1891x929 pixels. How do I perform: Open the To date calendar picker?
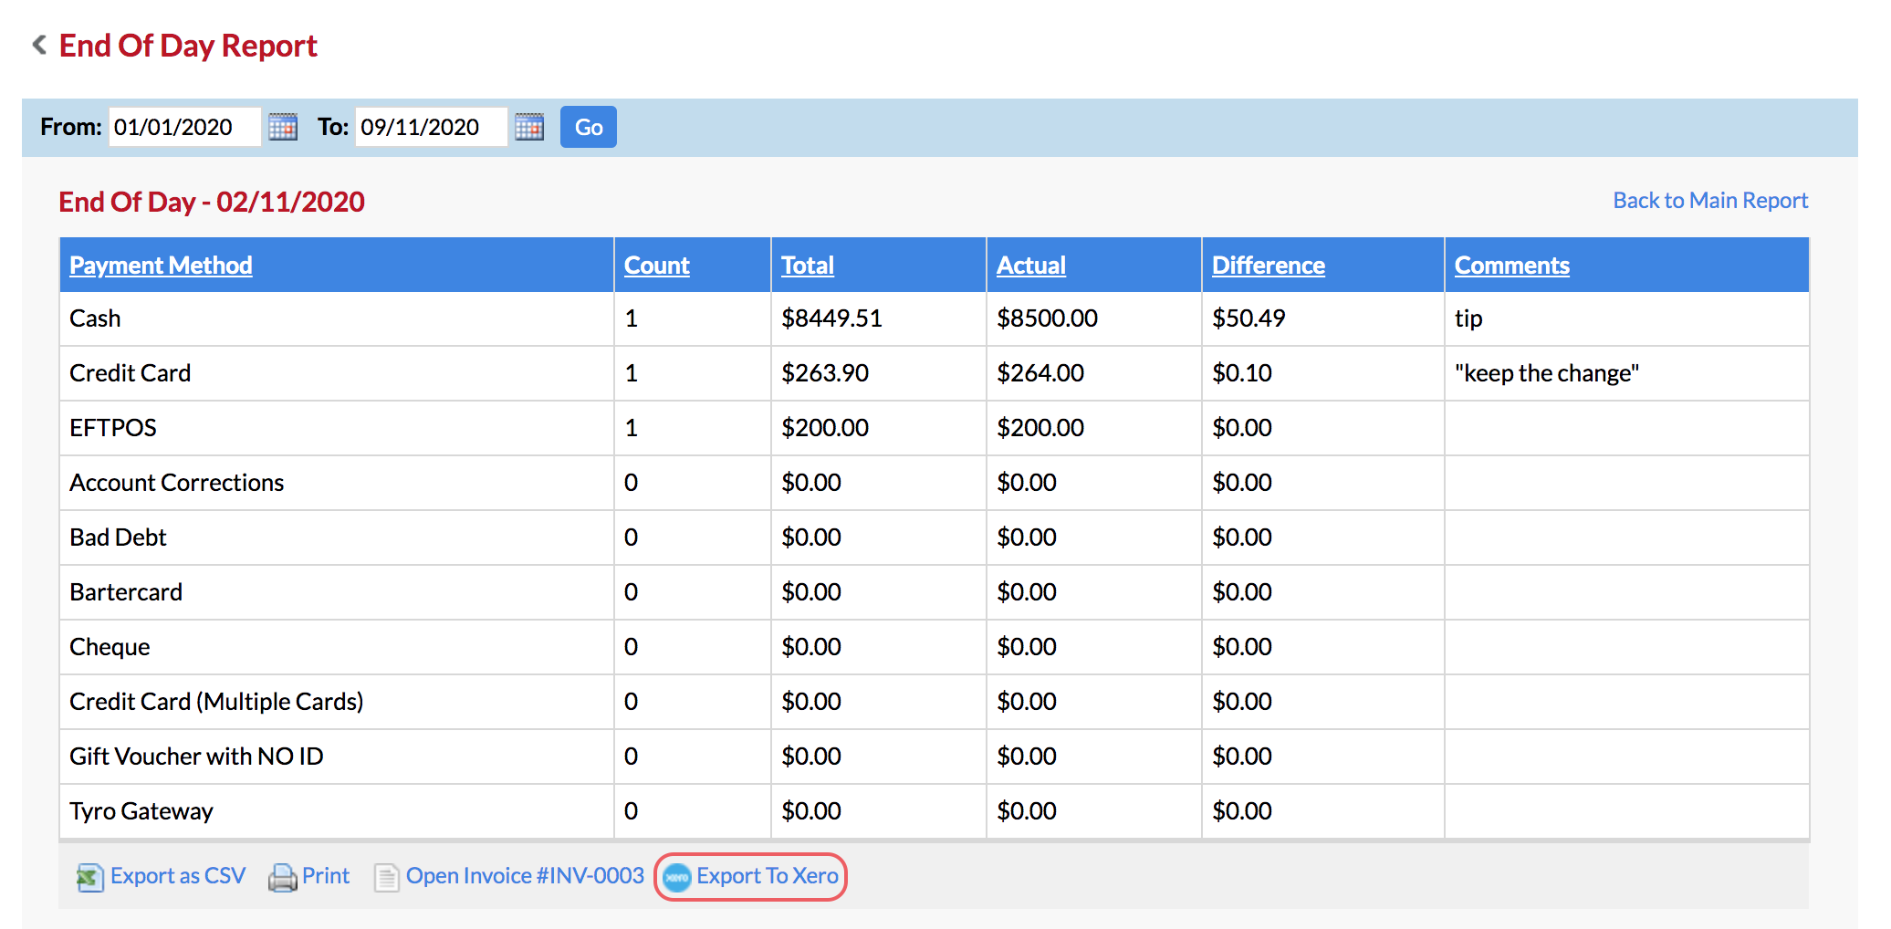coord(529,127)
